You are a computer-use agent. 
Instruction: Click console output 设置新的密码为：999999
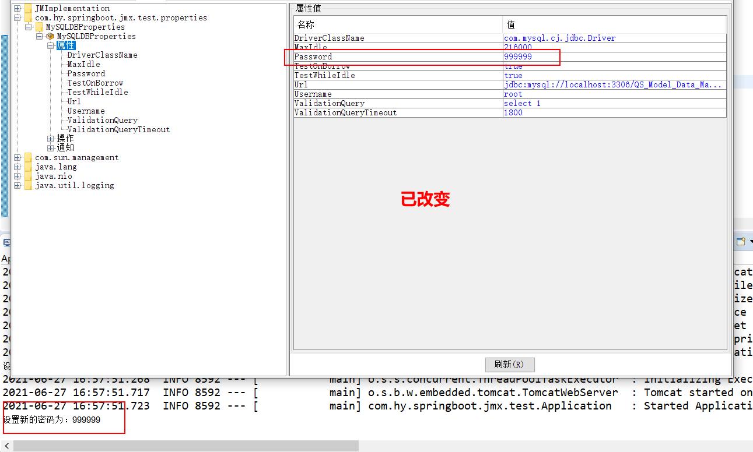pos(52,419)
